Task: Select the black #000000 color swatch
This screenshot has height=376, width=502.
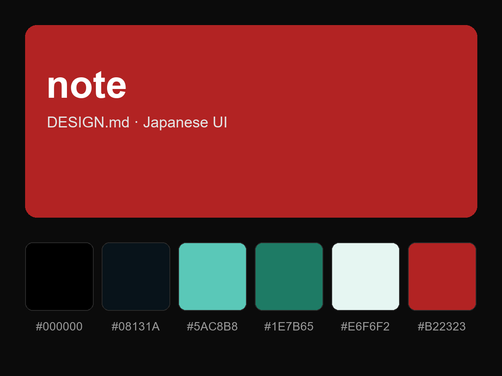Action: coord(59,277)
